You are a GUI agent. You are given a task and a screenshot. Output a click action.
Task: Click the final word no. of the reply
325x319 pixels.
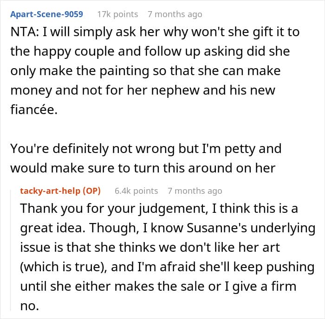(30, 306)
